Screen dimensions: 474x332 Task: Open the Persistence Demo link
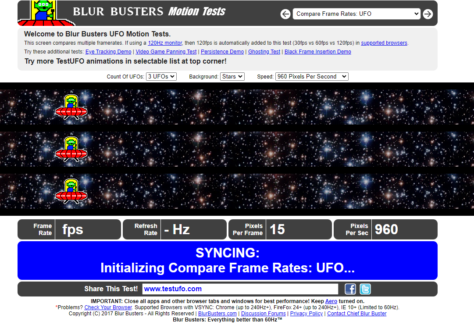(222, 52)
